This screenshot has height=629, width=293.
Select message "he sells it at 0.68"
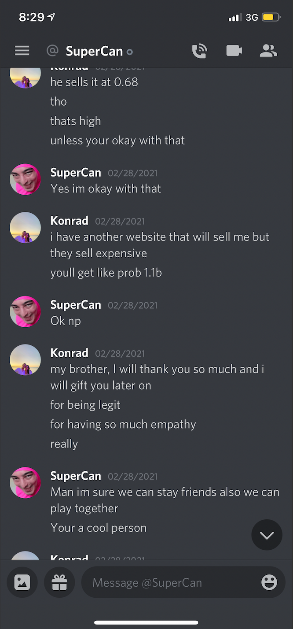pyautogui.click(x=94, y=82)
